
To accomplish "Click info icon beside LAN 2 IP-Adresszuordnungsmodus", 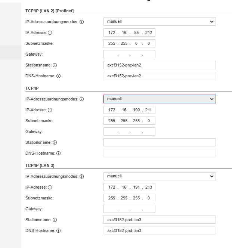I will coord(81,22).
